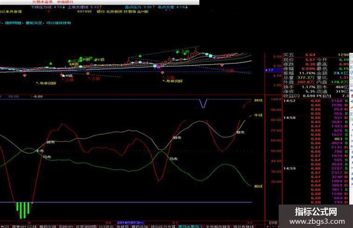Switch to the CCI优化 tab

106,226
